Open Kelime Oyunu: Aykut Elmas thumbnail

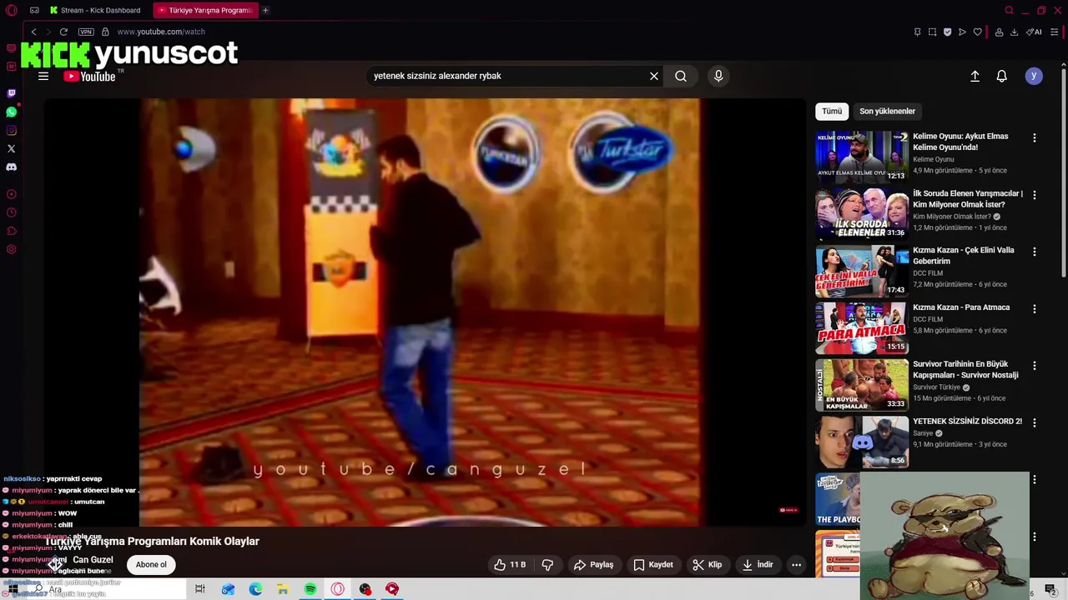tap(862, 157)
